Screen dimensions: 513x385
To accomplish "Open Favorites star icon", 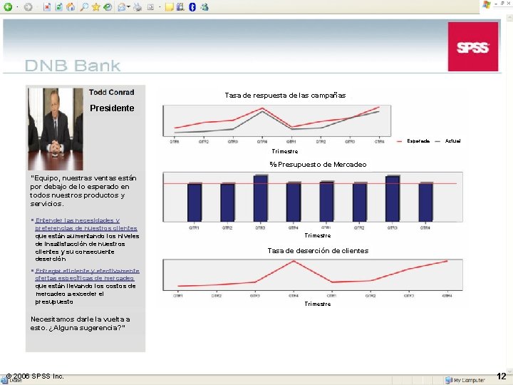I will [x=96, y=7].
